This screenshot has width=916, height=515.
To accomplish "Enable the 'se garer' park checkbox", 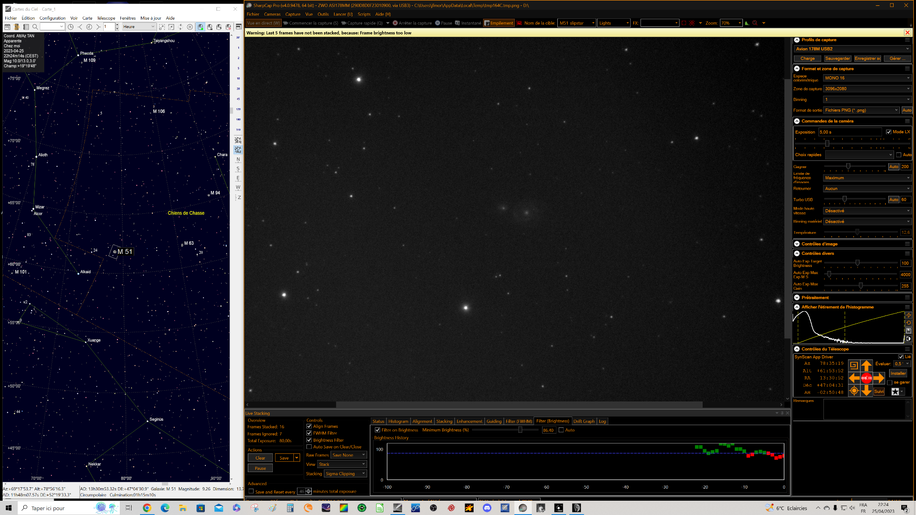I will tap(890, 383).
